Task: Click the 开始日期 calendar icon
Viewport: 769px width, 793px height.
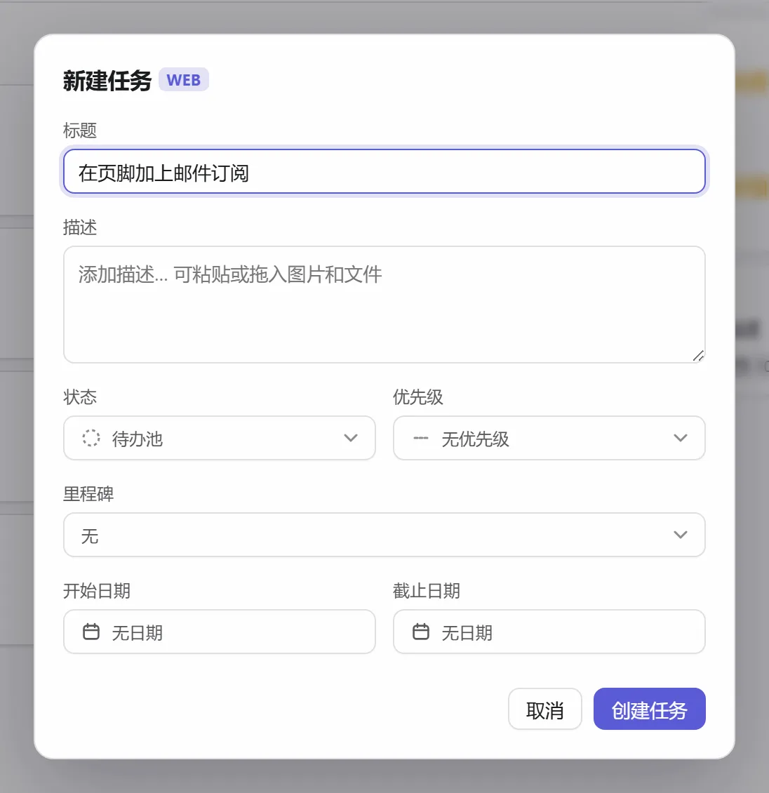Action: [x=91, y=632]
